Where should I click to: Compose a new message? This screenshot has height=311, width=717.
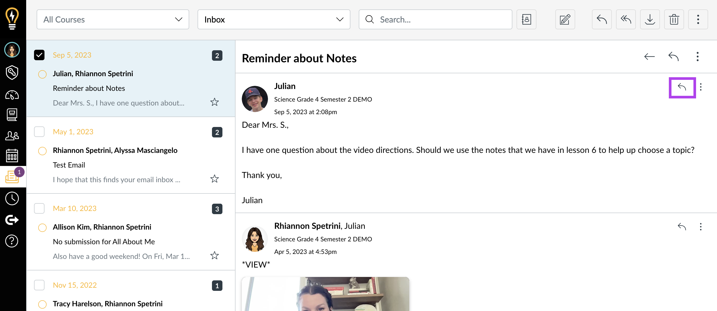point(565,19)
